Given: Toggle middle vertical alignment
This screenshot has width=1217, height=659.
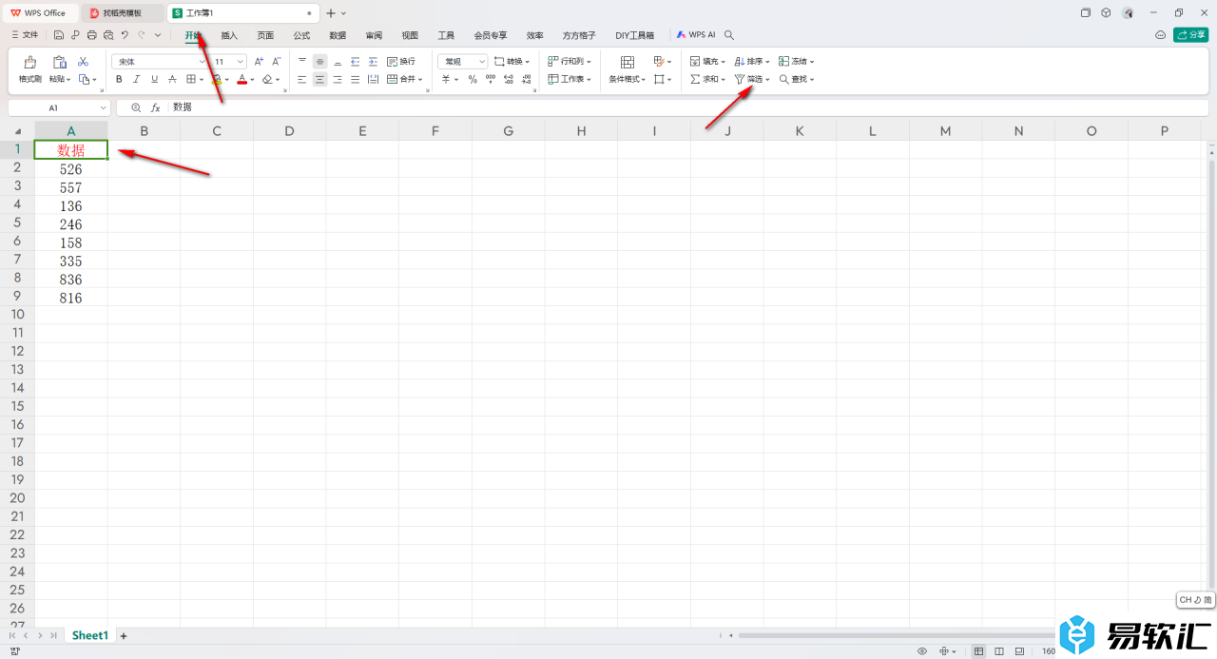Looking at the screenshot, I should [x=319, y=61].
